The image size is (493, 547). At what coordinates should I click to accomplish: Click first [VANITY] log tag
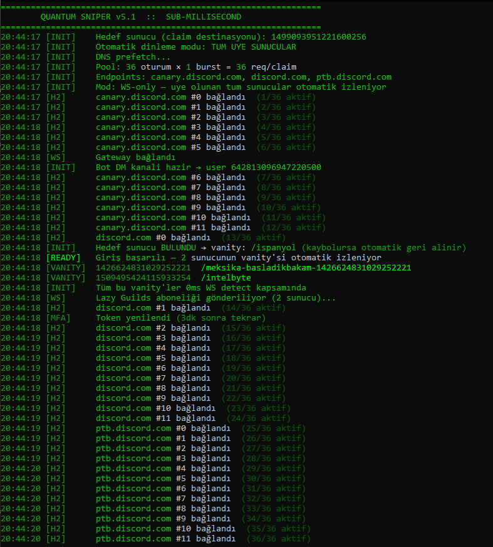tap(66, 268)
